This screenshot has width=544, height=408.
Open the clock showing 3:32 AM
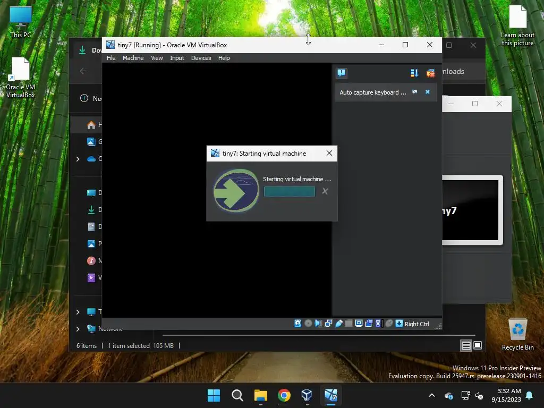click(x=506, y=395)
